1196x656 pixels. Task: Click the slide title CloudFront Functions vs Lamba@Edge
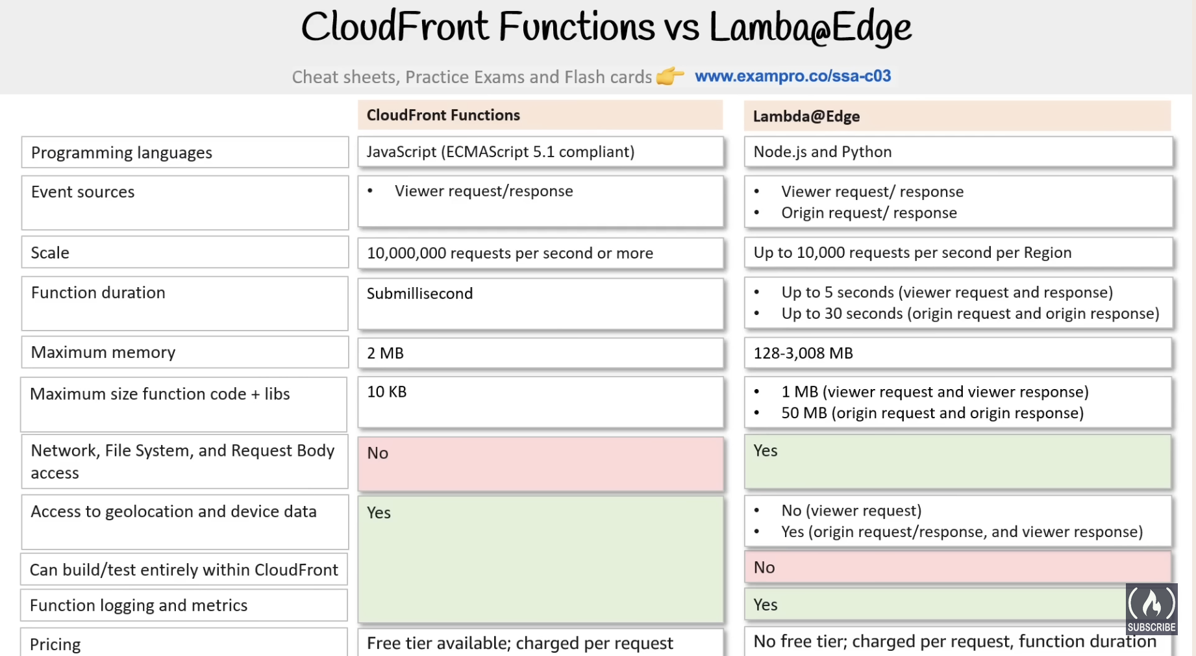(x=606, y=28)
